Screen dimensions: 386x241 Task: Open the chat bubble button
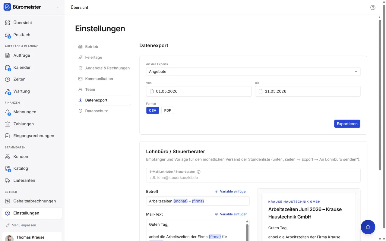368,227
